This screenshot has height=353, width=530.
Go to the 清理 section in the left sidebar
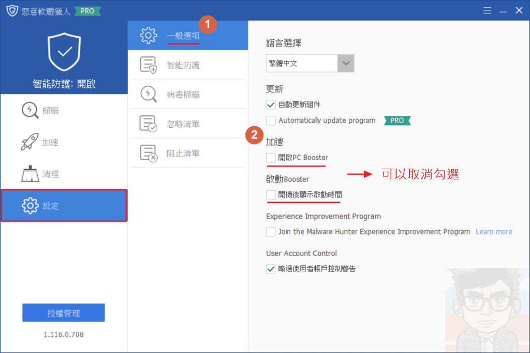(64, 174)
